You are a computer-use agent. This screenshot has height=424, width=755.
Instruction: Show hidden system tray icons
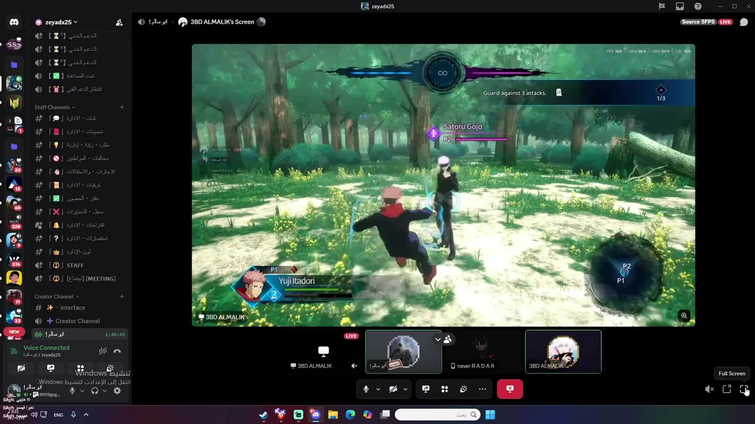coord(86,415)
